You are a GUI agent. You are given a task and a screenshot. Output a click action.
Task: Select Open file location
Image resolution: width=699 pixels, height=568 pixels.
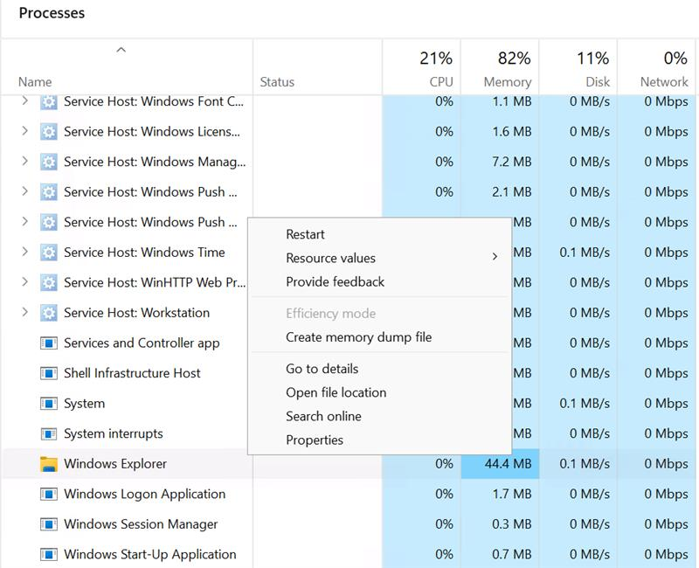(379, 392)
